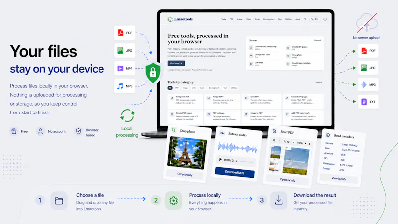This screenshot has width=398, height=224.
Task: Click the Open locally button
Action: pos(287,180)
